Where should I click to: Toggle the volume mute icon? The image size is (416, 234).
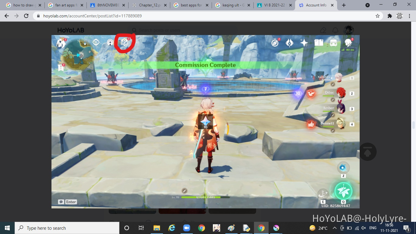coord(363,228)
